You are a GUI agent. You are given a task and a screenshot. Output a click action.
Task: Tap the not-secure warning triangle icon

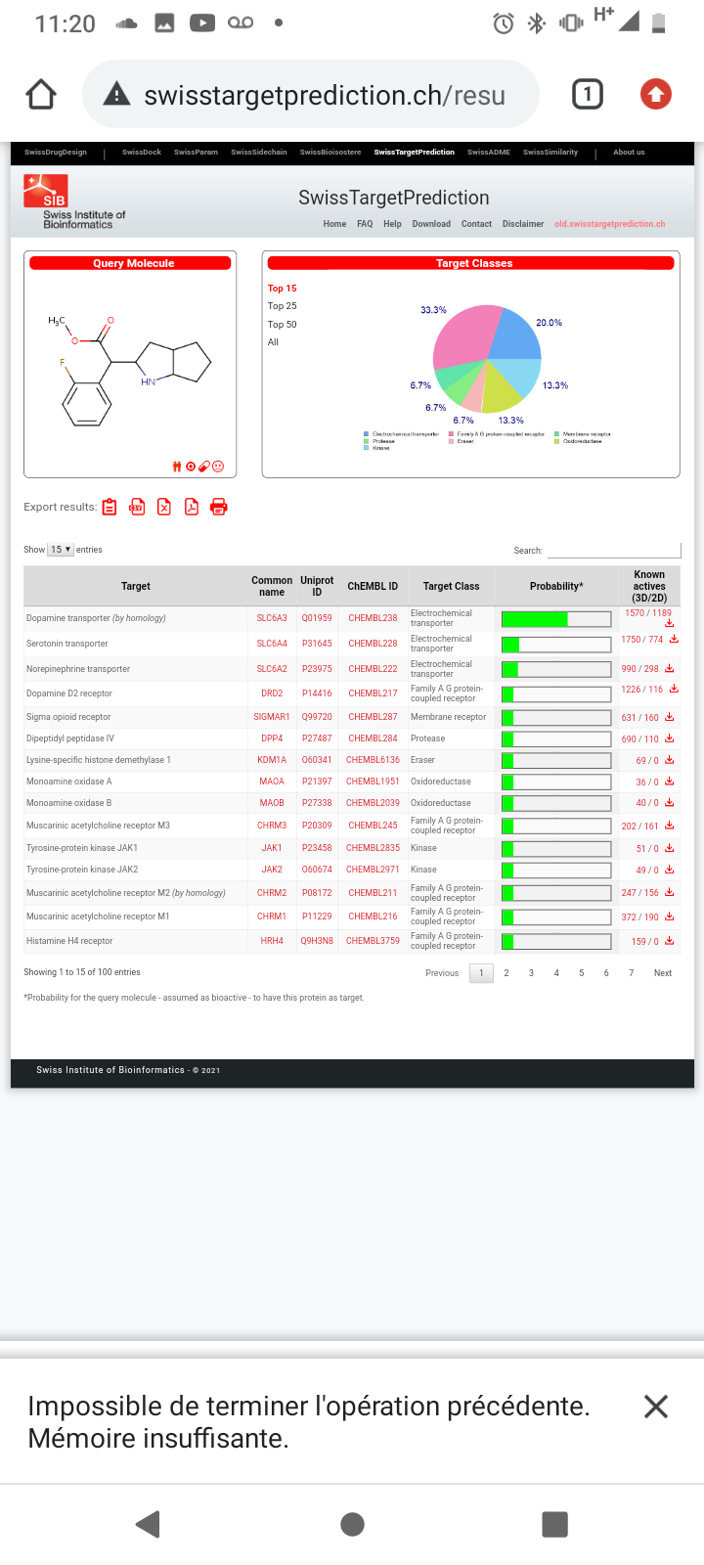click(x=116, y=95)
